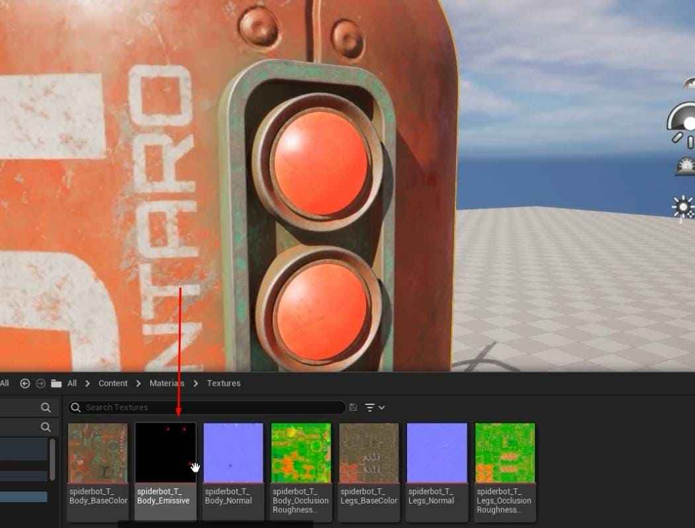Click the gauge-shaped icon at the viewport's right edge
This screenshot has width=695, height=528.
pos(682,124)
